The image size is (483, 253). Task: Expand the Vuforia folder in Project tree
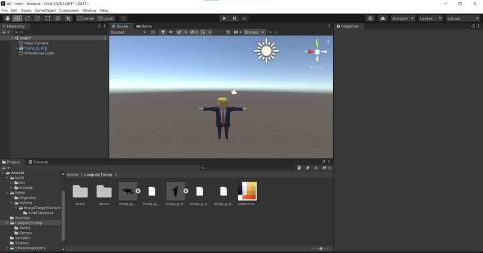coord(11,203)
